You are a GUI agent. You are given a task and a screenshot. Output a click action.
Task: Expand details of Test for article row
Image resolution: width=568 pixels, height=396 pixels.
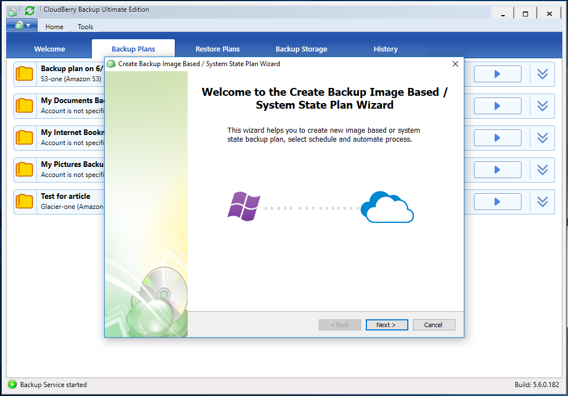pos(542,202)
